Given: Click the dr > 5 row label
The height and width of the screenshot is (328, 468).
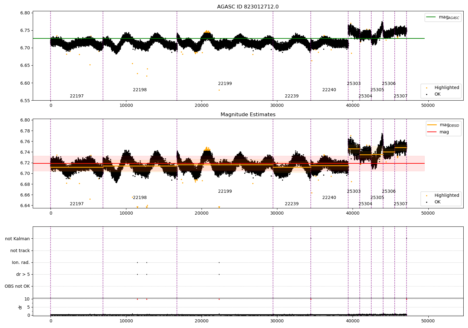Looking at the screenshot, I should click(x=23, y=274).
